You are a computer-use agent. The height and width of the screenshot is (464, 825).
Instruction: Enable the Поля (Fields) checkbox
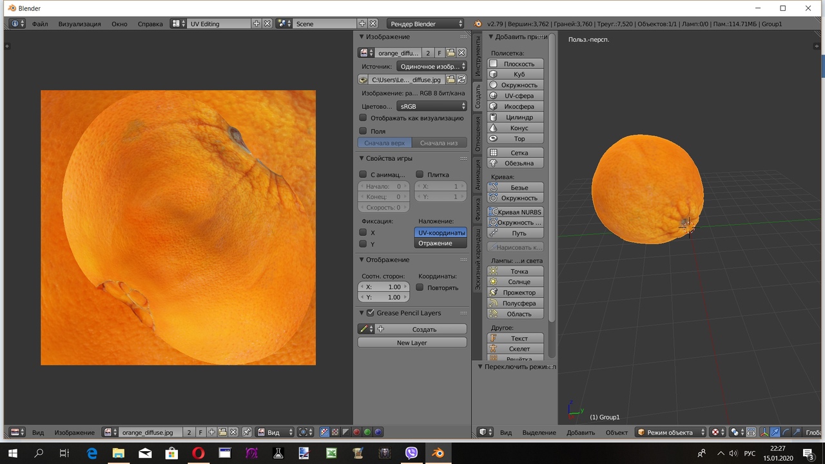[x=363, y=131]
